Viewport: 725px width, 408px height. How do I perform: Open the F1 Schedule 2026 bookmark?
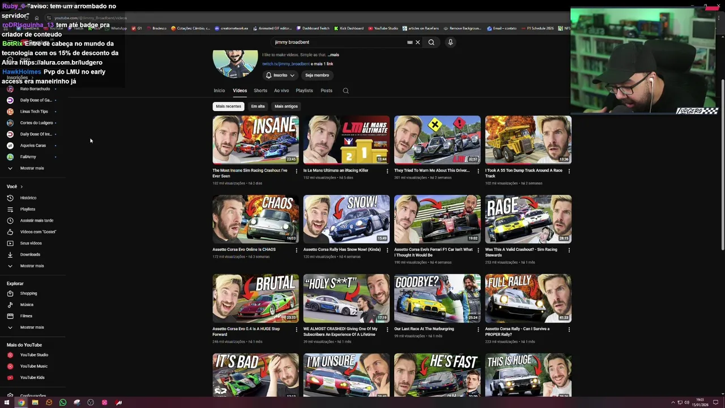click(538, 28)
